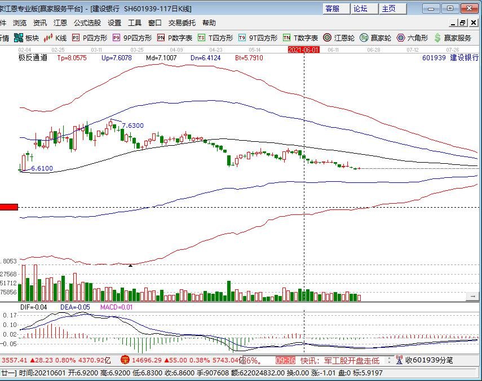Click the 主页 homepage button
This screenshot has width=482, height=381.
click(392, 8)
